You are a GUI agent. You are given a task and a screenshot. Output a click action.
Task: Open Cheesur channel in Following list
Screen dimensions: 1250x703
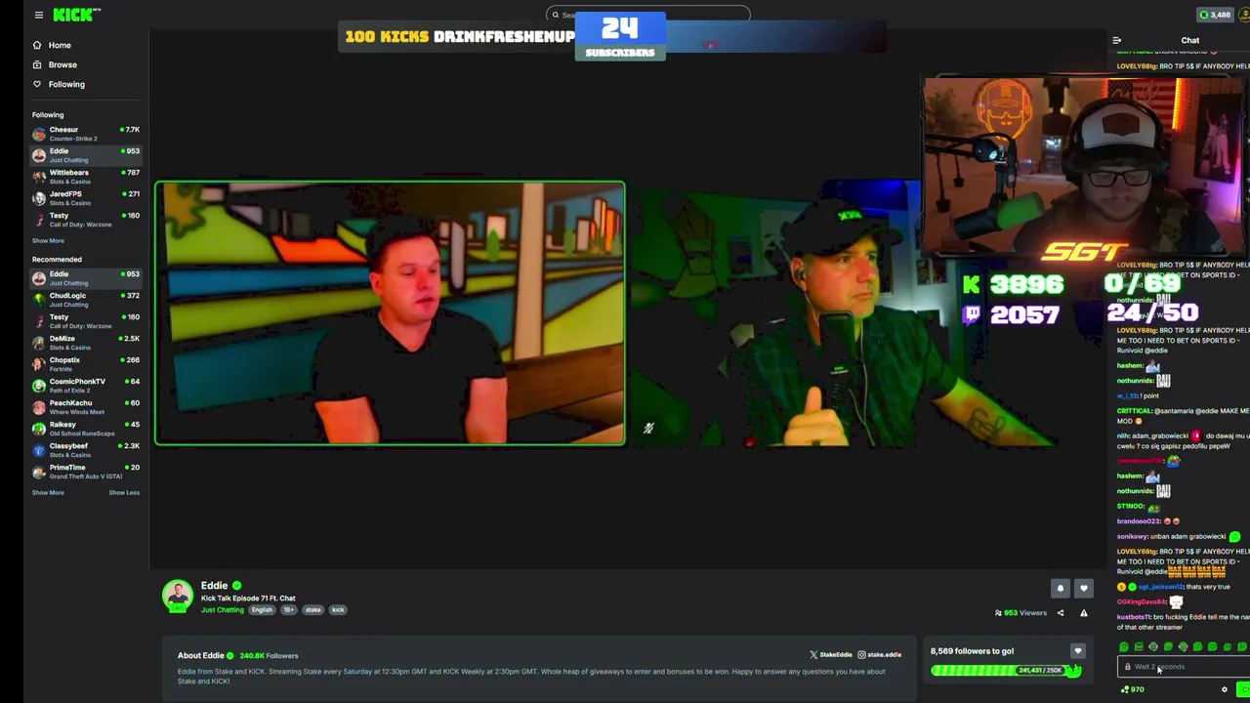(x=86, y=134)
